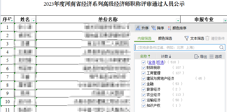Uncheck 农业经济 checkbox
The width and height of the screenshot is (227, 112).
coord(144,95)
